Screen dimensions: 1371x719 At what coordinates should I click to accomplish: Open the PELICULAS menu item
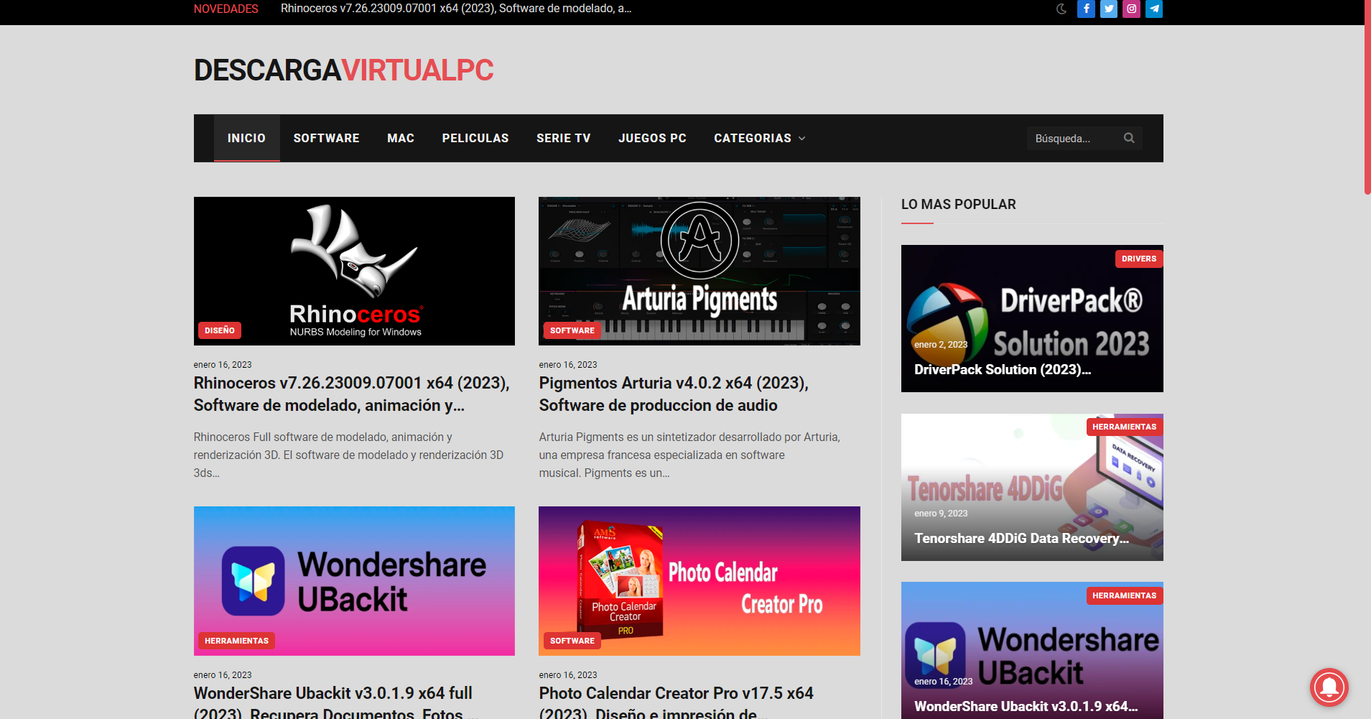[475, 138]
